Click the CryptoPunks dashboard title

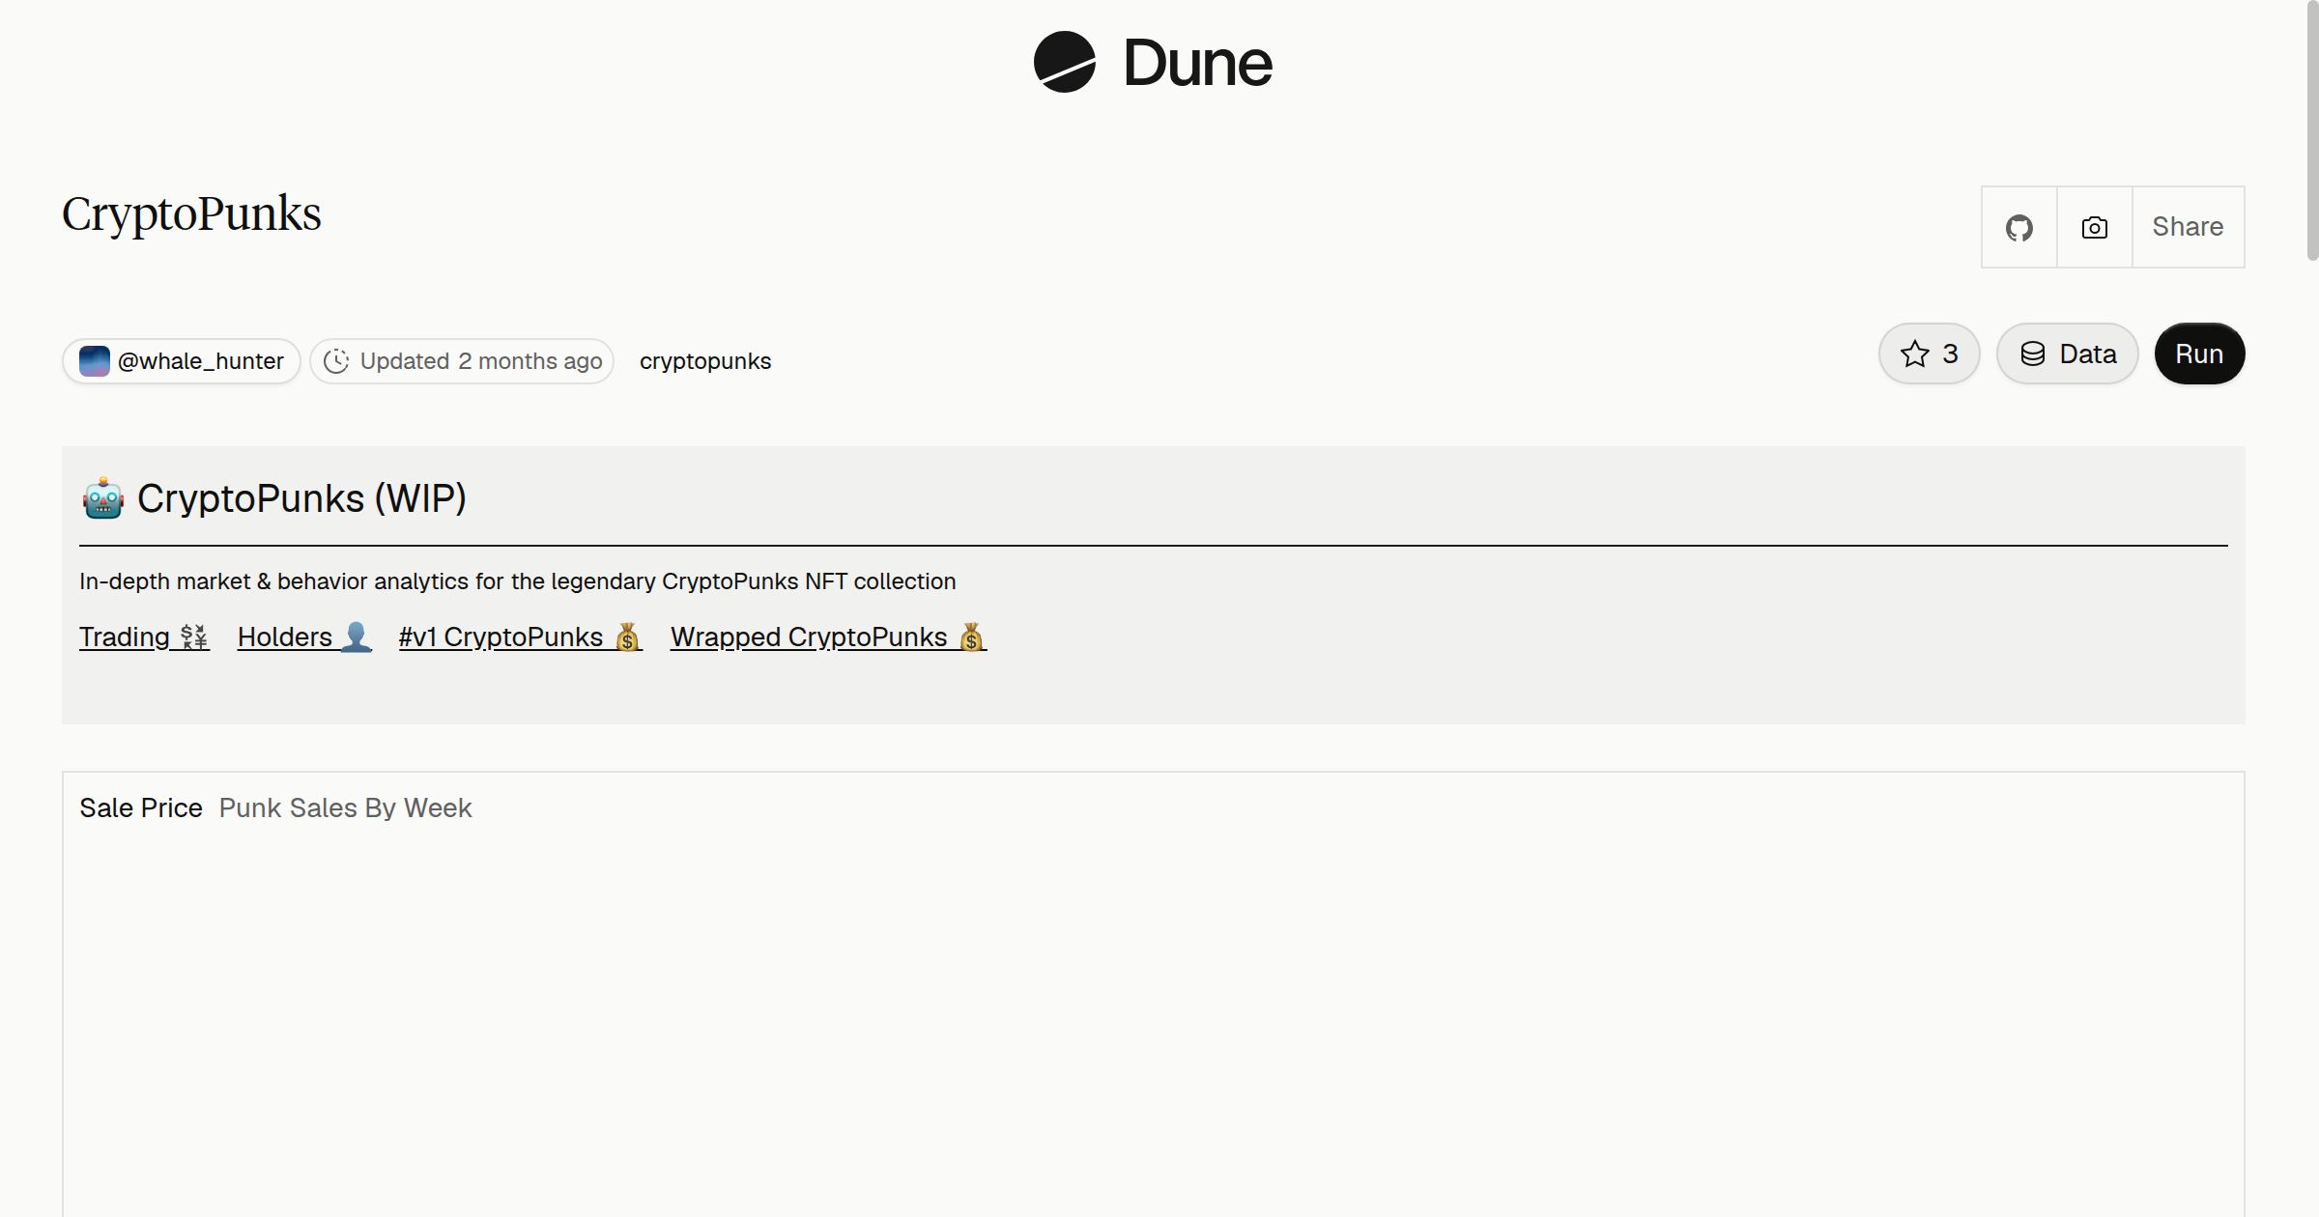pos(191,213)
